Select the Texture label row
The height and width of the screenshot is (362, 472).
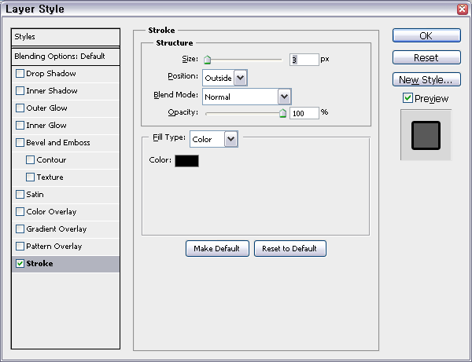point(50,177)
